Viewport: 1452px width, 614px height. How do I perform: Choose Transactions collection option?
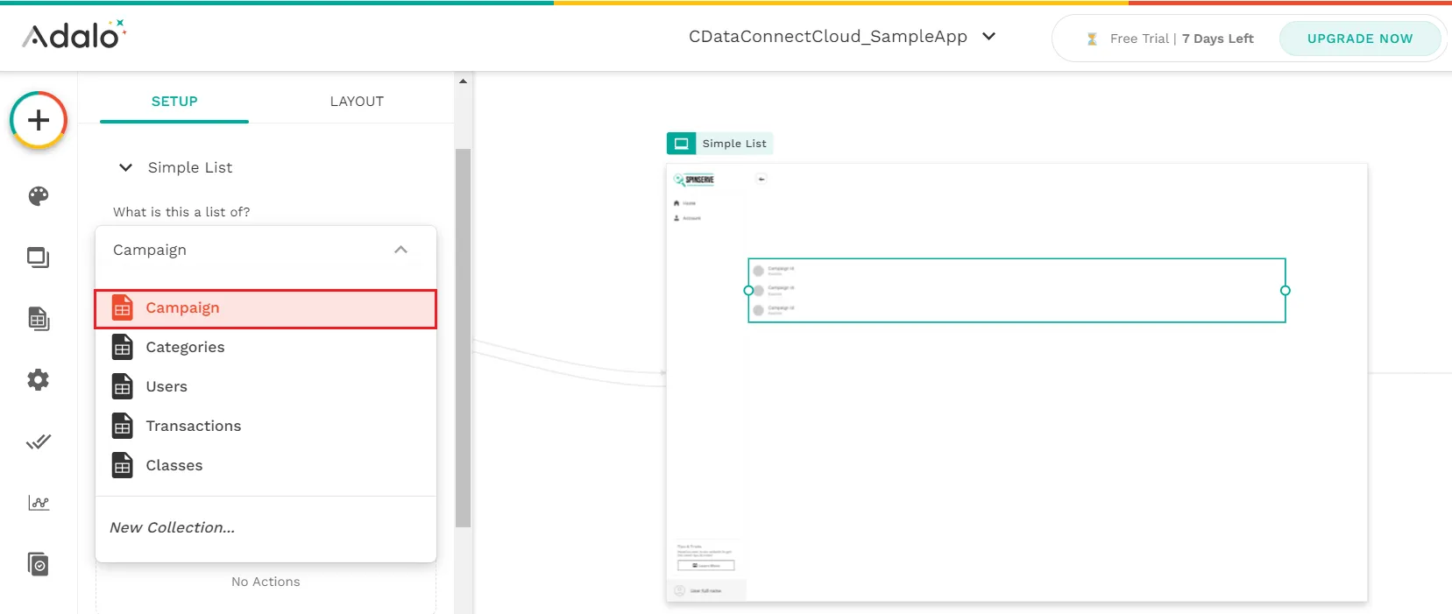click(x=193, y=427)
